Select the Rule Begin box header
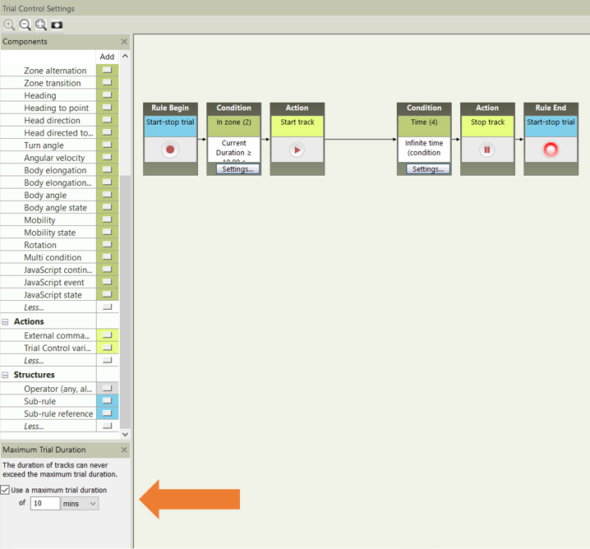590x549 pixels. 170,108
